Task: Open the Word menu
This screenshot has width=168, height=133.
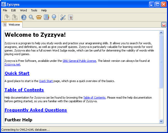Action: pos(24,10)
